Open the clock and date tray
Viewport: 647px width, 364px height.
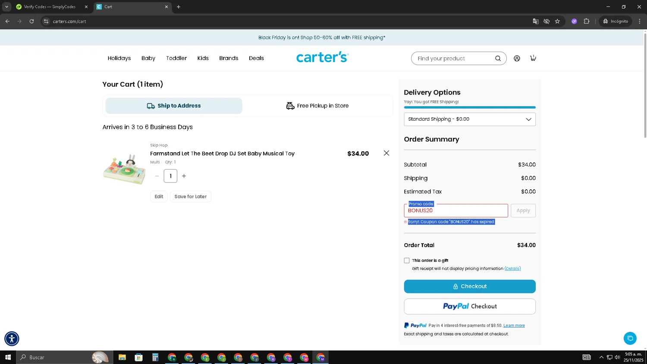click(x=634, y=357)
